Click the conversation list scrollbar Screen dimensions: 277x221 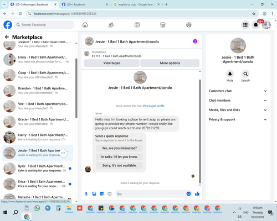coord(76,88)
